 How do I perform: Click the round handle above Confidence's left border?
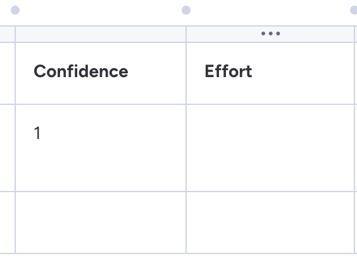(15, 10)
